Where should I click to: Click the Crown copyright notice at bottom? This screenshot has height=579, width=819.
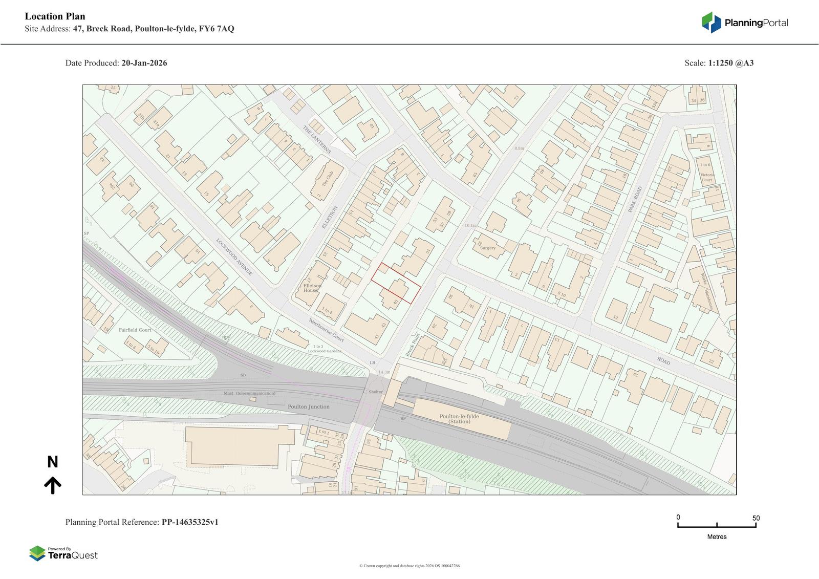(409, 566)
